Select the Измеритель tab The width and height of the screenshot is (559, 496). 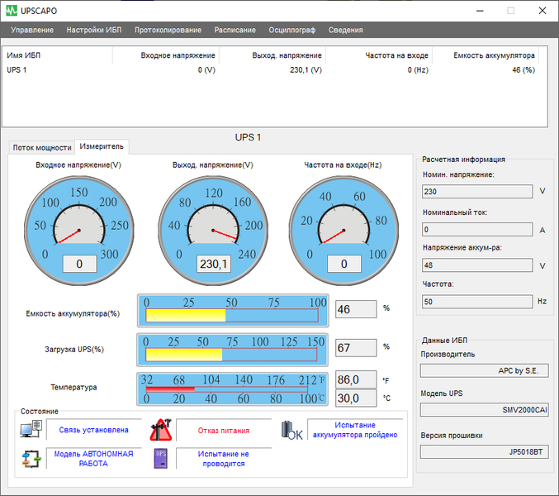pyautogui.click(x=102, y=146)
